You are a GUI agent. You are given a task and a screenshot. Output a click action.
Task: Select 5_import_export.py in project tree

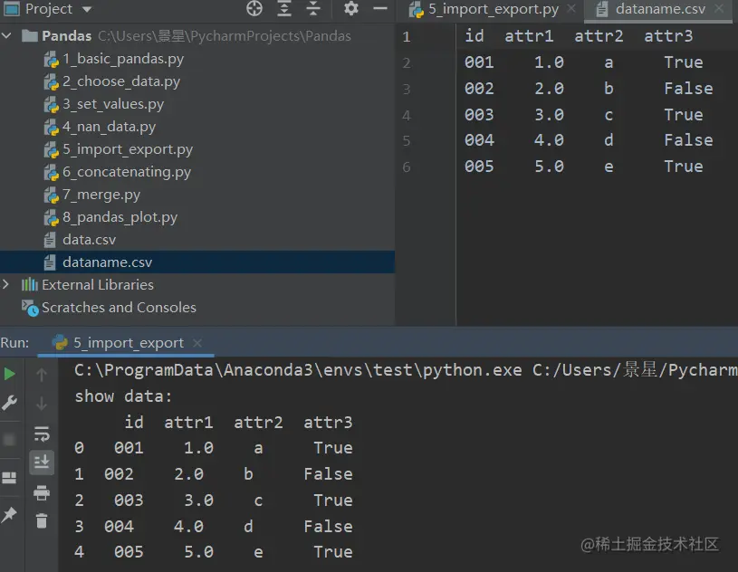(x=128, y=149)
